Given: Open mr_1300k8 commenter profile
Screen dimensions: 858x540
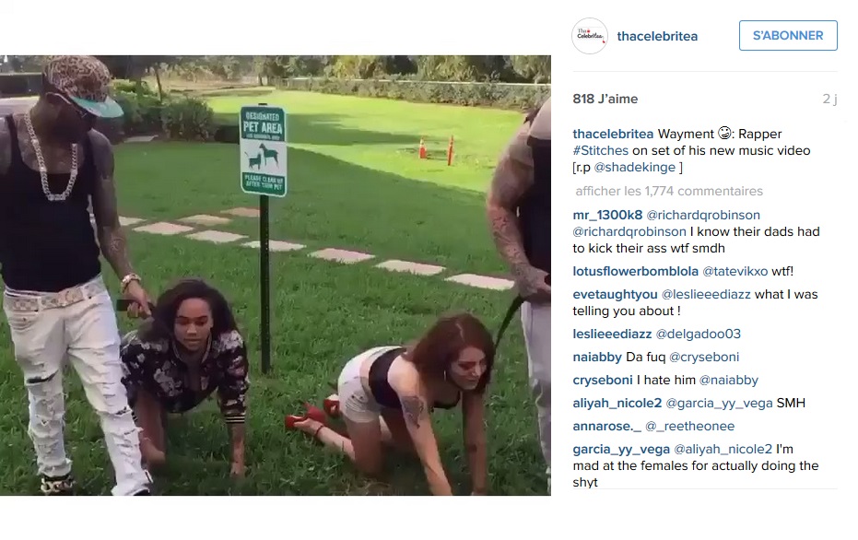Looking at the screenshot, I should pos(607,215).
